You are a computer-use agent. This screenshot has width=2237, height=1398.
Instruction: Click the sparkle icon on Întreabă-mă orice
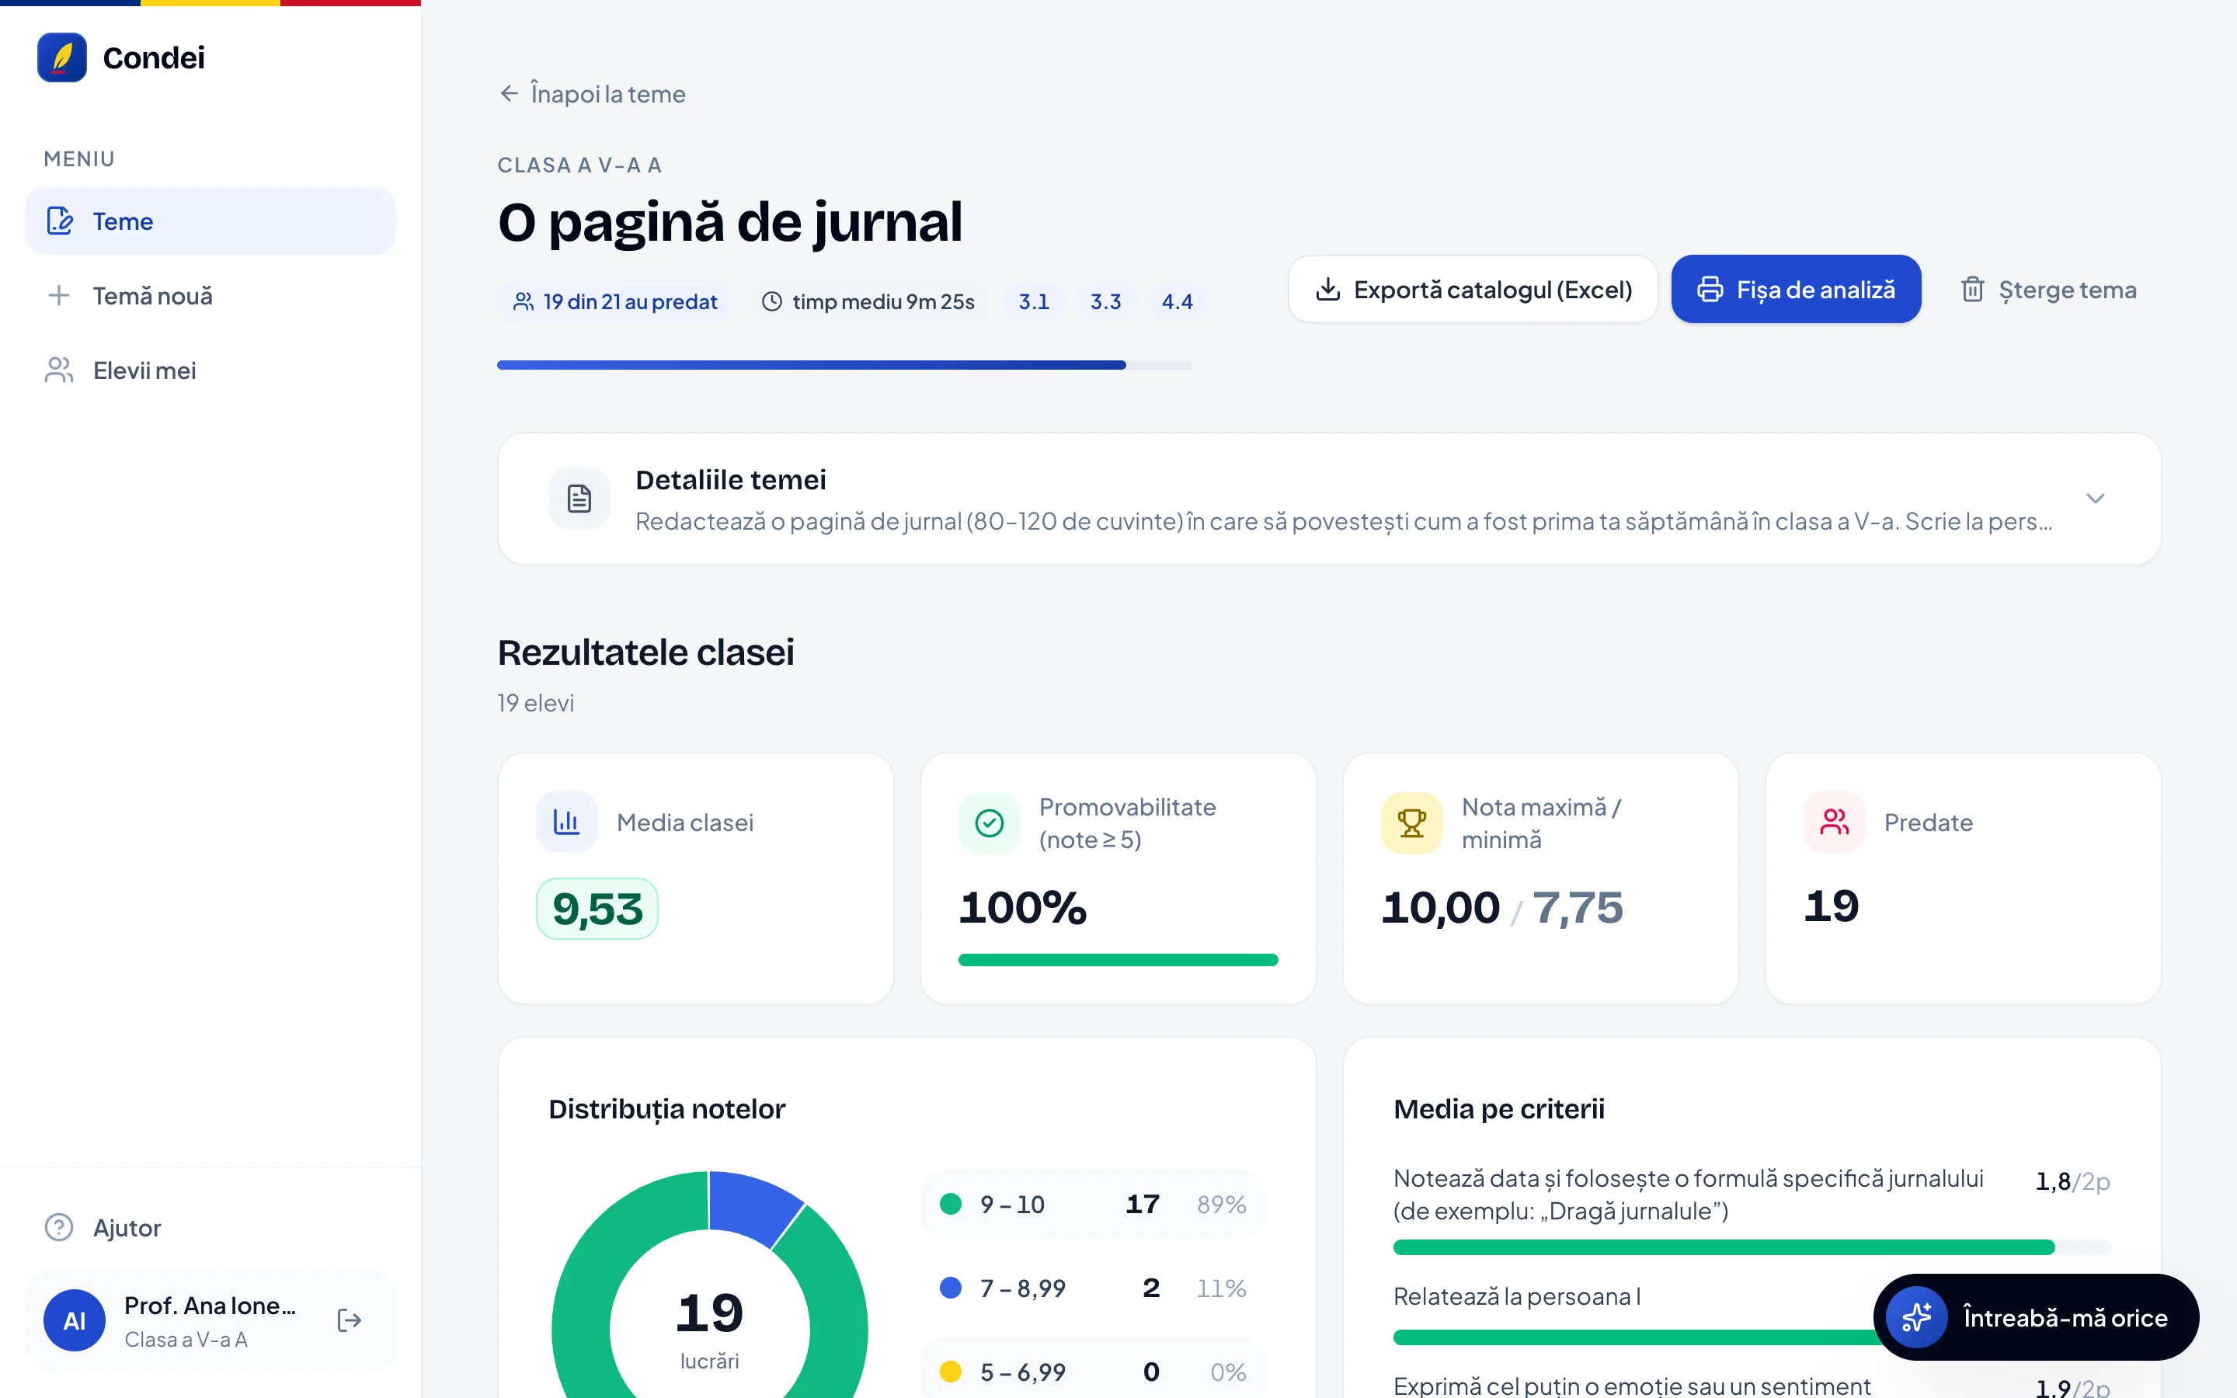[1916, 1316]
